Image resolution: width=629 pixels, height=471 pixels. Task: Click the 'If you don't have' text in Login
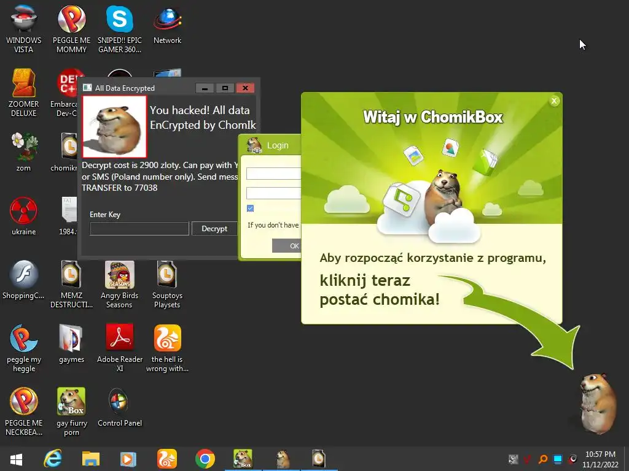pos(273,225)
